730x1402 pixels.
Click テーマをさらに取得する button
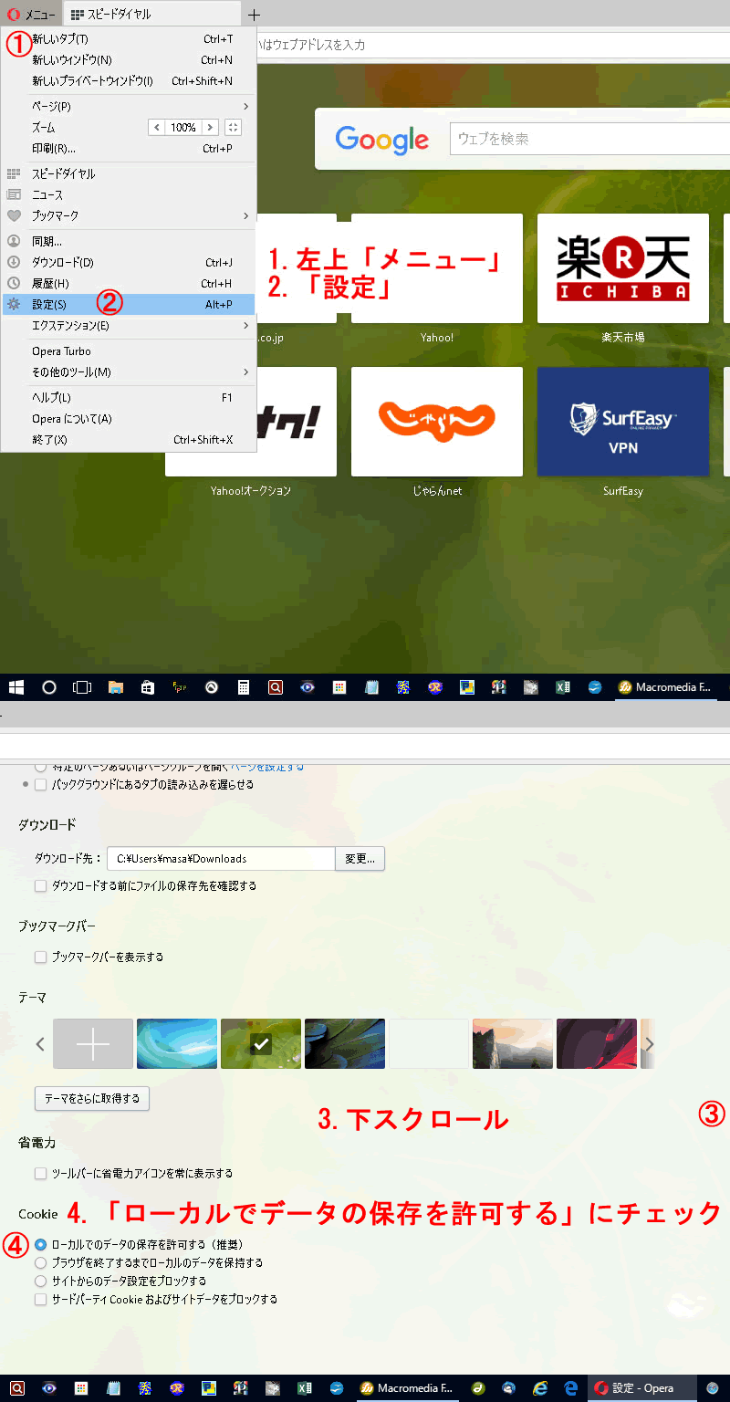click(x=91, y=1098)
